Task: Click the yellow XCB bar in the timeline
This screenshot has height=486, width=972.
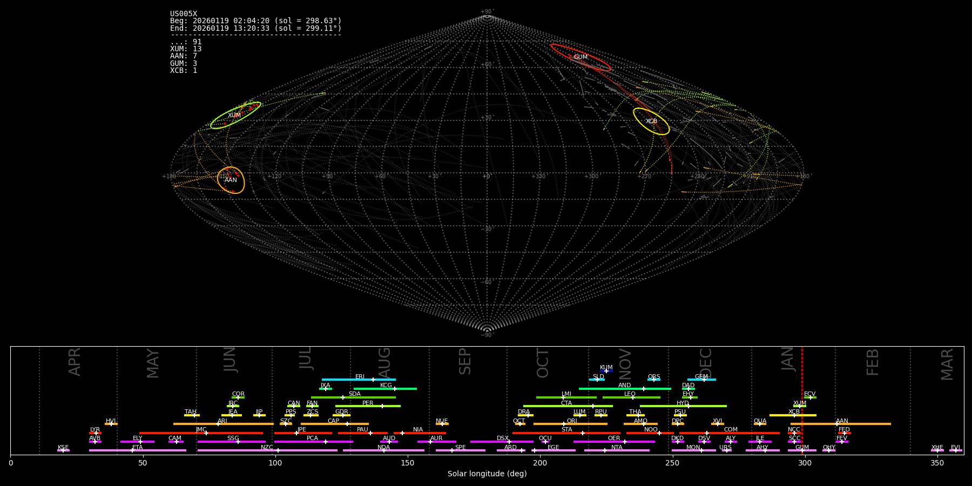Action: click(x=793, y=415)
